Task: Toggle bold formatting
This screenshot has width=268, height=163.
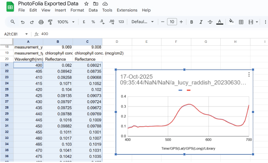Action: tap(192, 22)
